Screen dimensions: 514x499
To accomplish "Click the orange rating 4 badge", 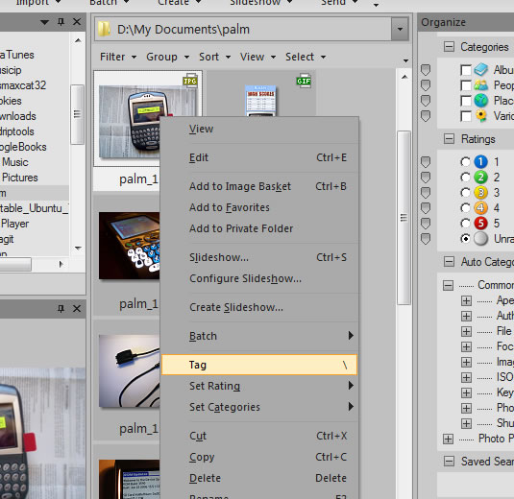I will click(481, 208).
